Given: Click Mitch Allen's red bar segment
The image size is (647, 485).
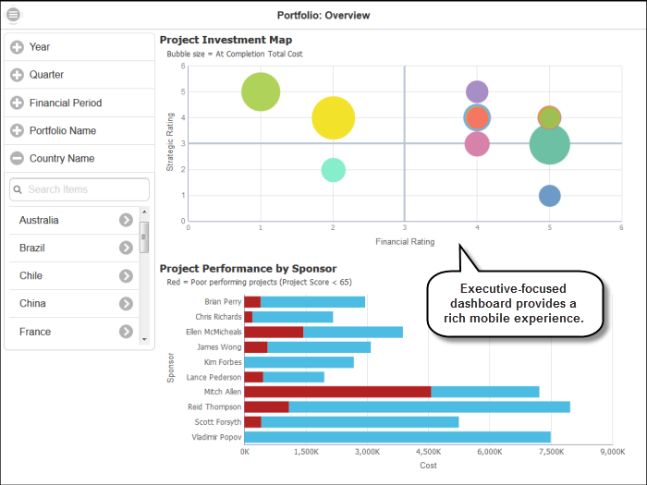Looking at the screenshot, I should click(x=337, y=392).
